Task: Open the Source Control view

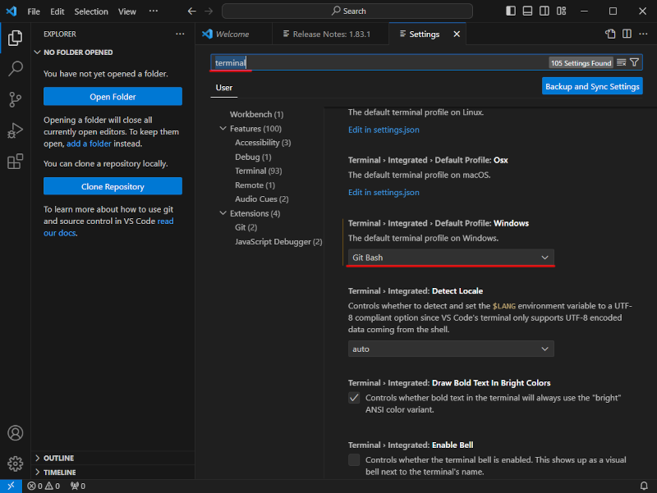Action: pos(15,99)
